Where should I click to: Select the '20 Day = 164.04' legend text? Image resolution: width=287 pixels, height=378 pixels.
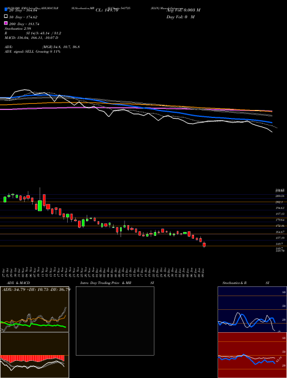[x=24, y=10]
